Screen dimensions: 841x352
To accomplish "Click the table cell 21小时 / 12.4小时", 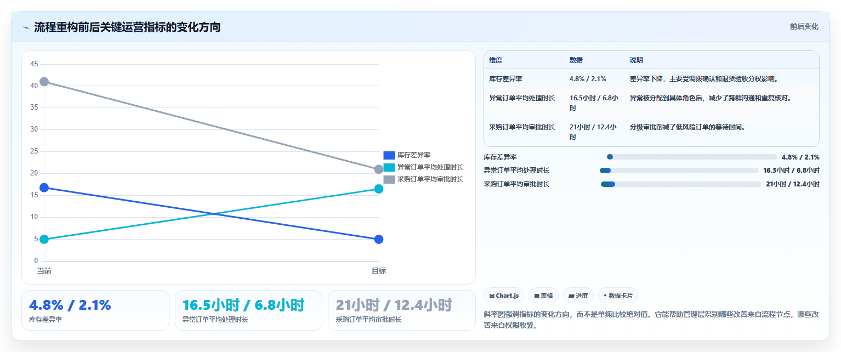I will point(593,132).
